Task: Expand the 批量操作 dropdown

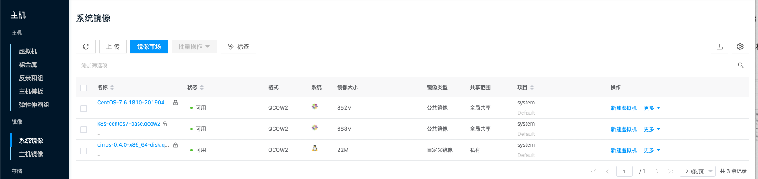Action: (194, 47)
